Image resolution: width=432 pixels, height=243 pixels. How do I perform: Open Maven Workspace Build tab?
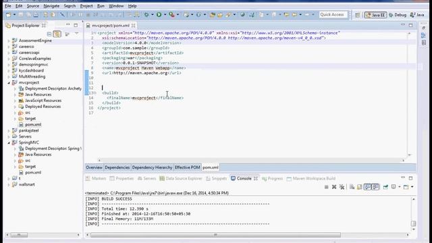pyautogui.click(x=311, y=178)
